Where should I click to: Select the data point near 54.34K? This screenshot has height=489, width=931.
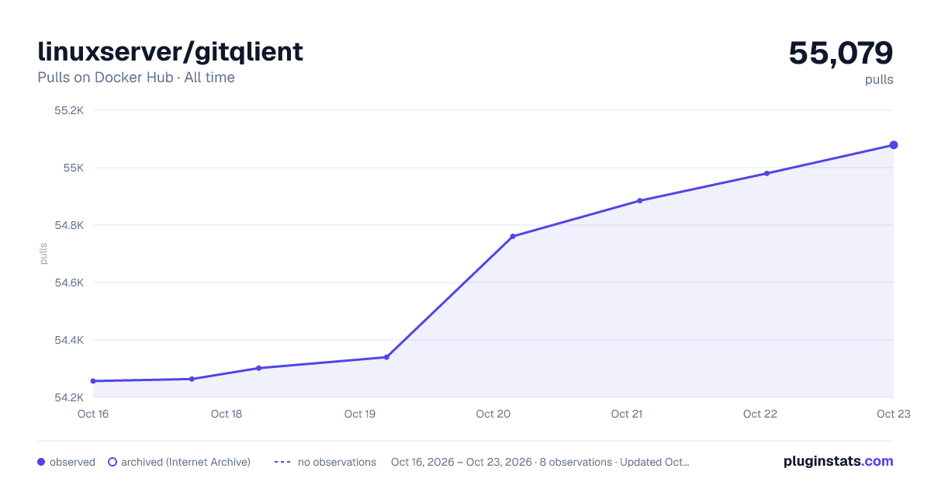(386, 357)
